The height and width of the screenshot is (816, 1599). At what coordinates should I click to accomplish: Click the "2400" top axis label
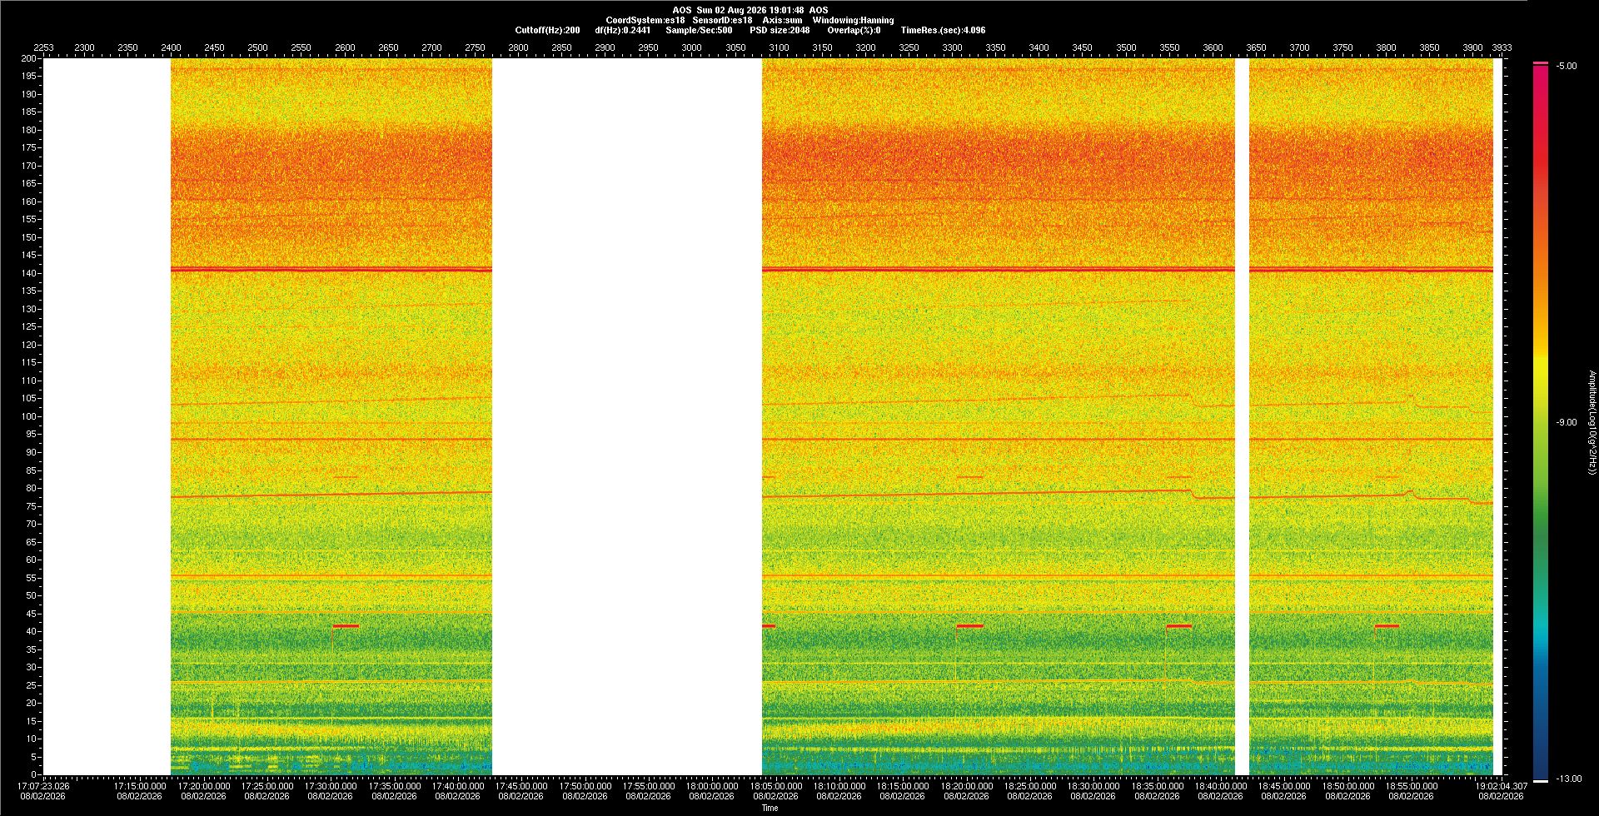click(171, 47)
